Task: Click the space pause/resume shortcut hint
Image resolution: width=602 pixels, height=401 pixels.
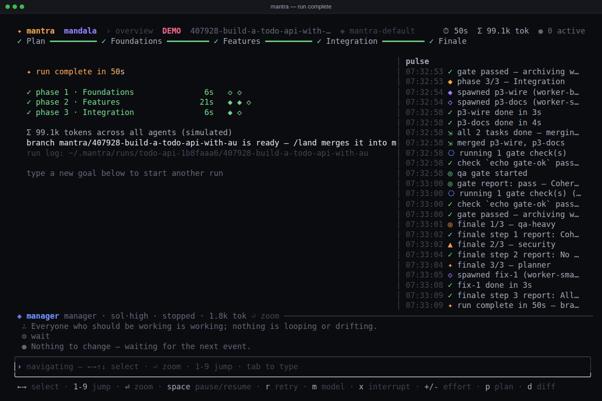Action: tap(209, 387)
